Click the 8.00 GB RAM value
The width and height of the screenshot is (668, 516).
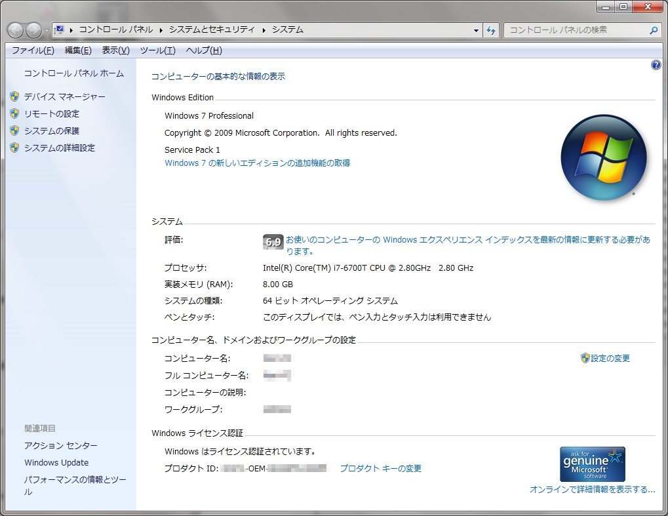tap(278, 284)
